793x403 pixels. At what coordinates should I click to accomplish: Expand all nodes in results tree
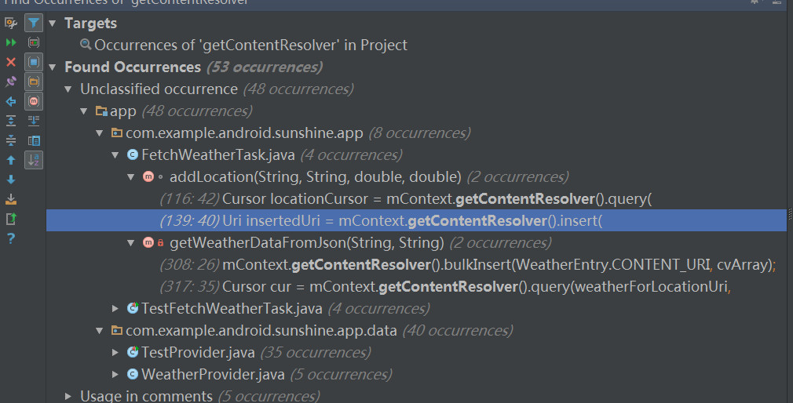pyautogui.click(x=11, y=121)
